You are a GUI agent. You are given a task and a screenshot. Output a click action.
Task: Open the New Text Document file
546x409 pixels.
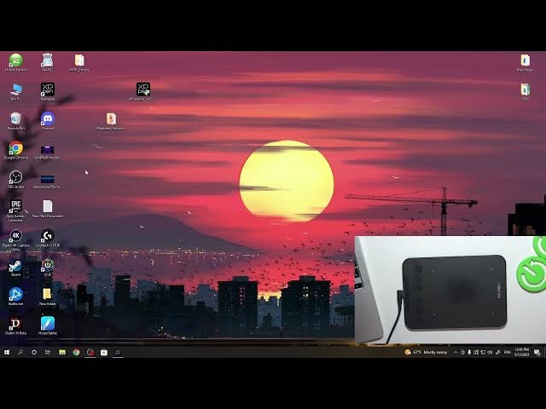coord(48,209)
